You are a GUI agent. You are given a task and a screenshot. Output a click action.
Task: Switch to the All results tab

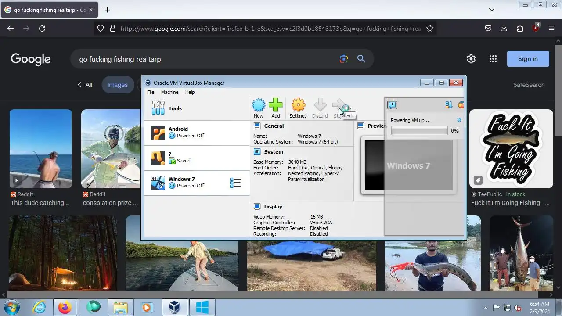coord(89,85)
